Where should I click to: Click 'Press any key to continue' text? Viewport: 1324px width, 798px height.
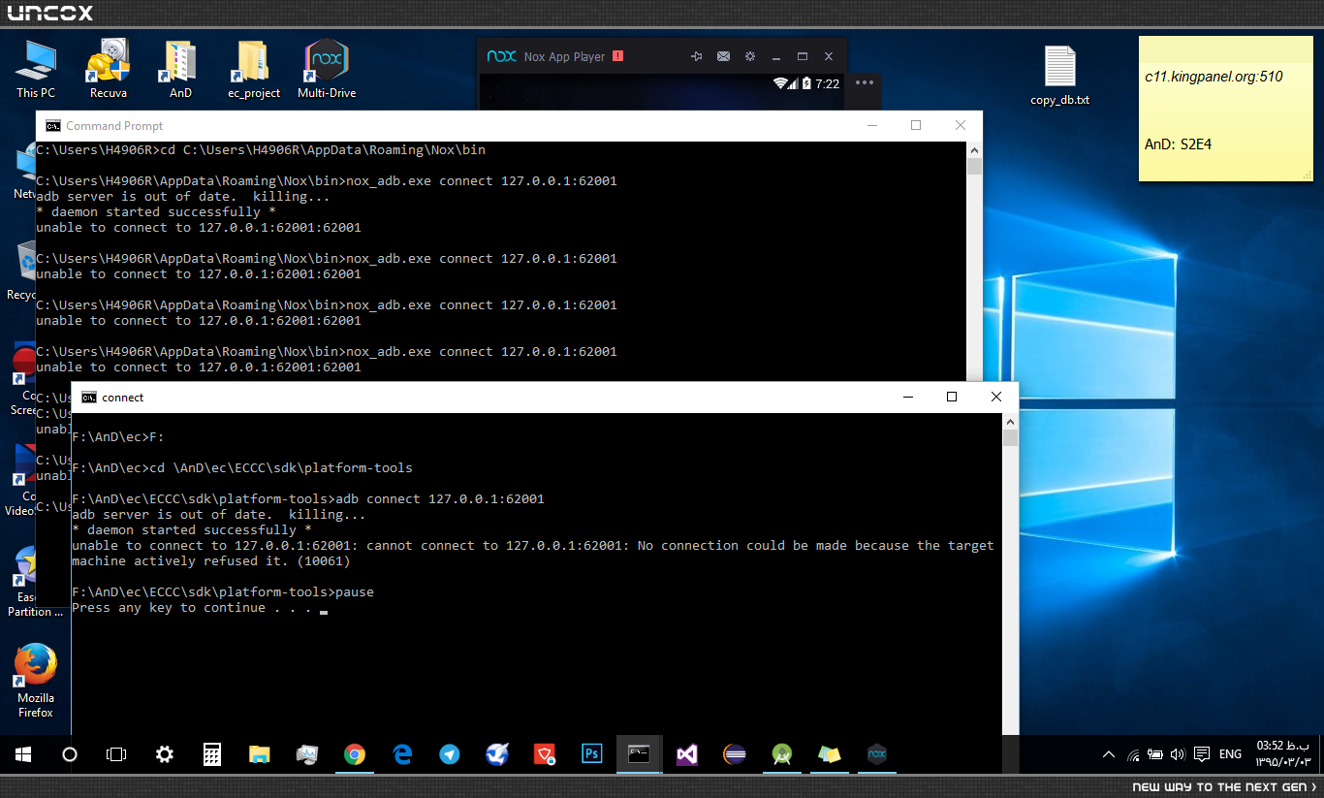pos(192,608)
